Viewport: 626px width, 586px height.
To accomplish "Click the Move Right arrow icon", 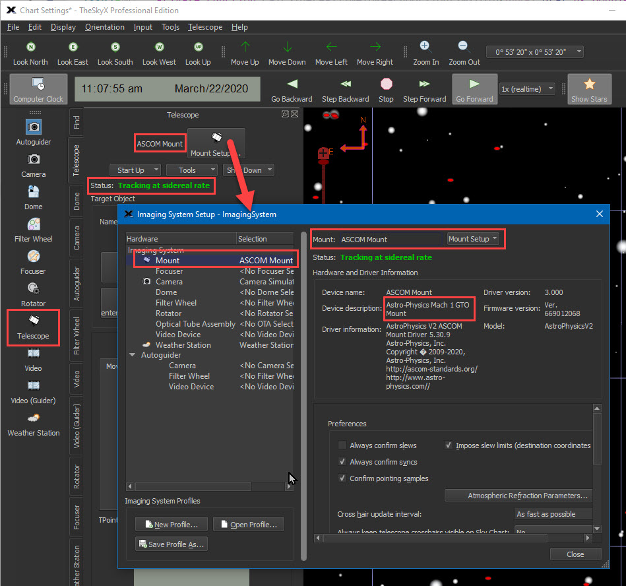I will 375,47.
